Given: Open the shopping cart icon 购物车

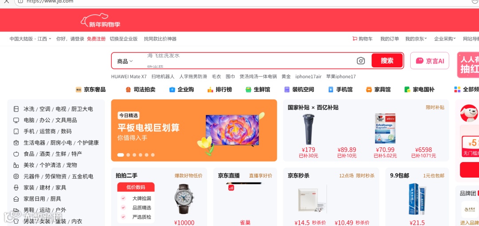Looking at the screenshot, I should coord(355,39).
